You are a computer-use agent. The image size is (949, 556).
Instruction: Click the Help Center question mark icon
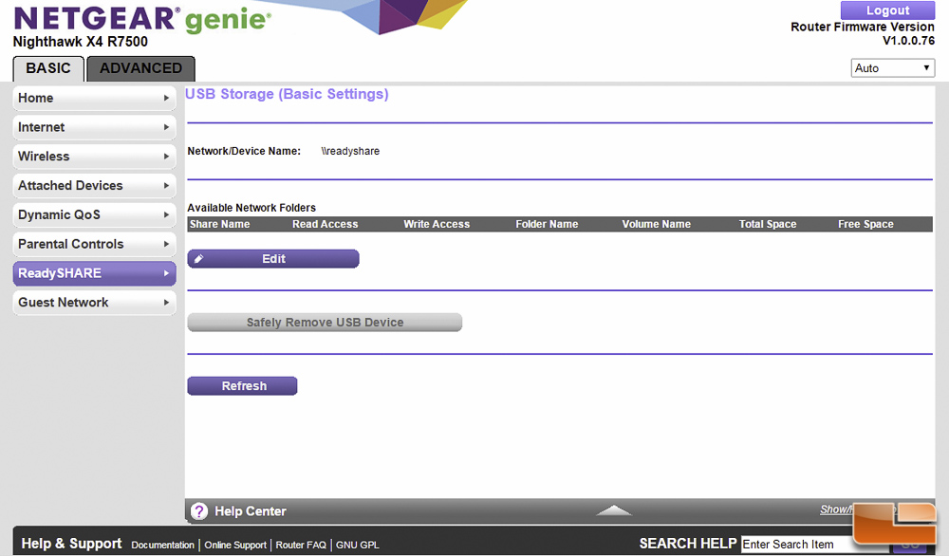(199, 511)
